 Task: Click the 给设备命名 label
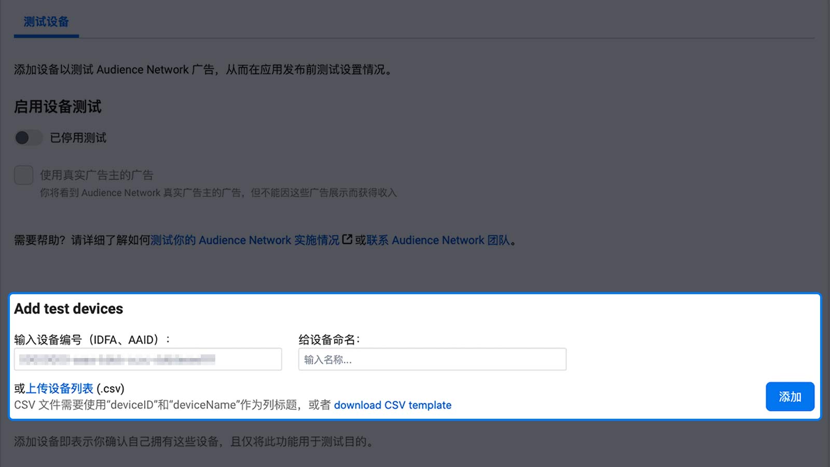coord(329,340)
